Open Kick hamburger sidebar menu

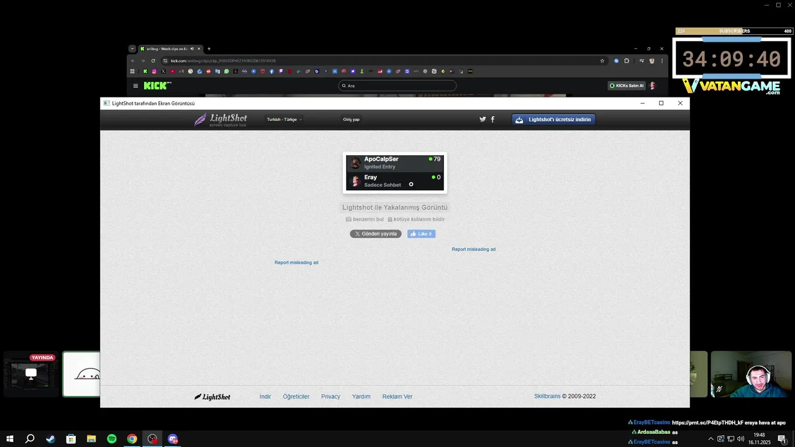135,86
